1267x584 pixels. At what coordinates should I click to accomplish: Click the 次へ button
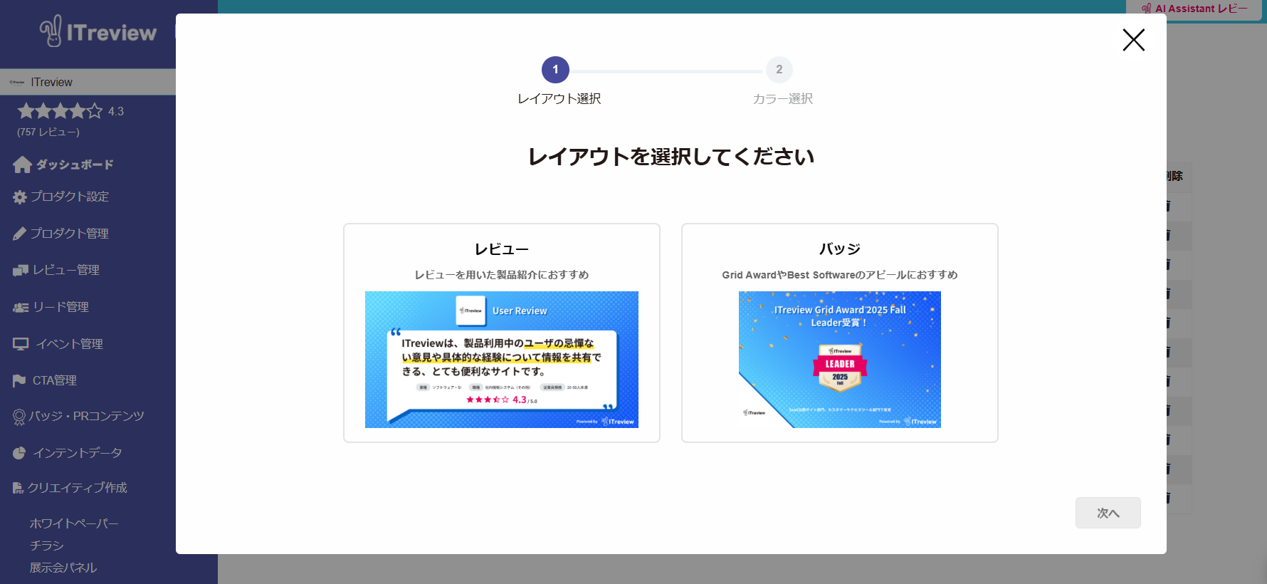(x=1108, y=513)
